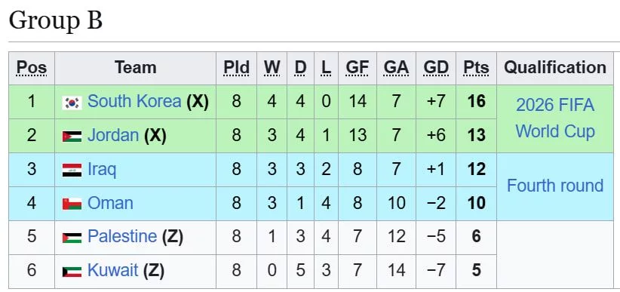Screen dimensions: 620x292
Task: Click the Palestine flag icon
Action: [x=72, y=238]
